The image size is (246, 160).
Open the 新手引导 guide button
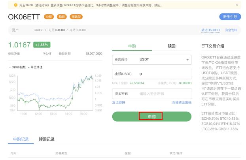tap(230, 17)
